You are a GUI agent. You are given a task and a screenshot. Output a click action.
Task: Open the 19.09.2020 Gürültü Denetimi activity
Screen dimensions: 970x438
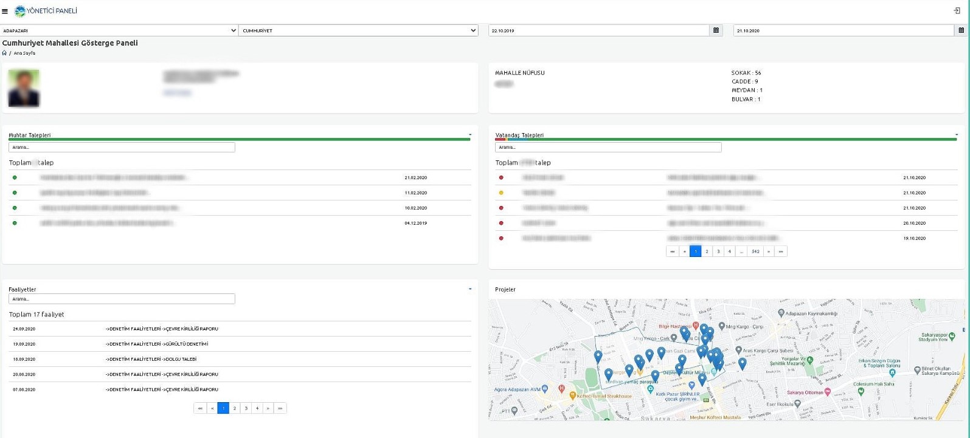[x=240, y=344]
